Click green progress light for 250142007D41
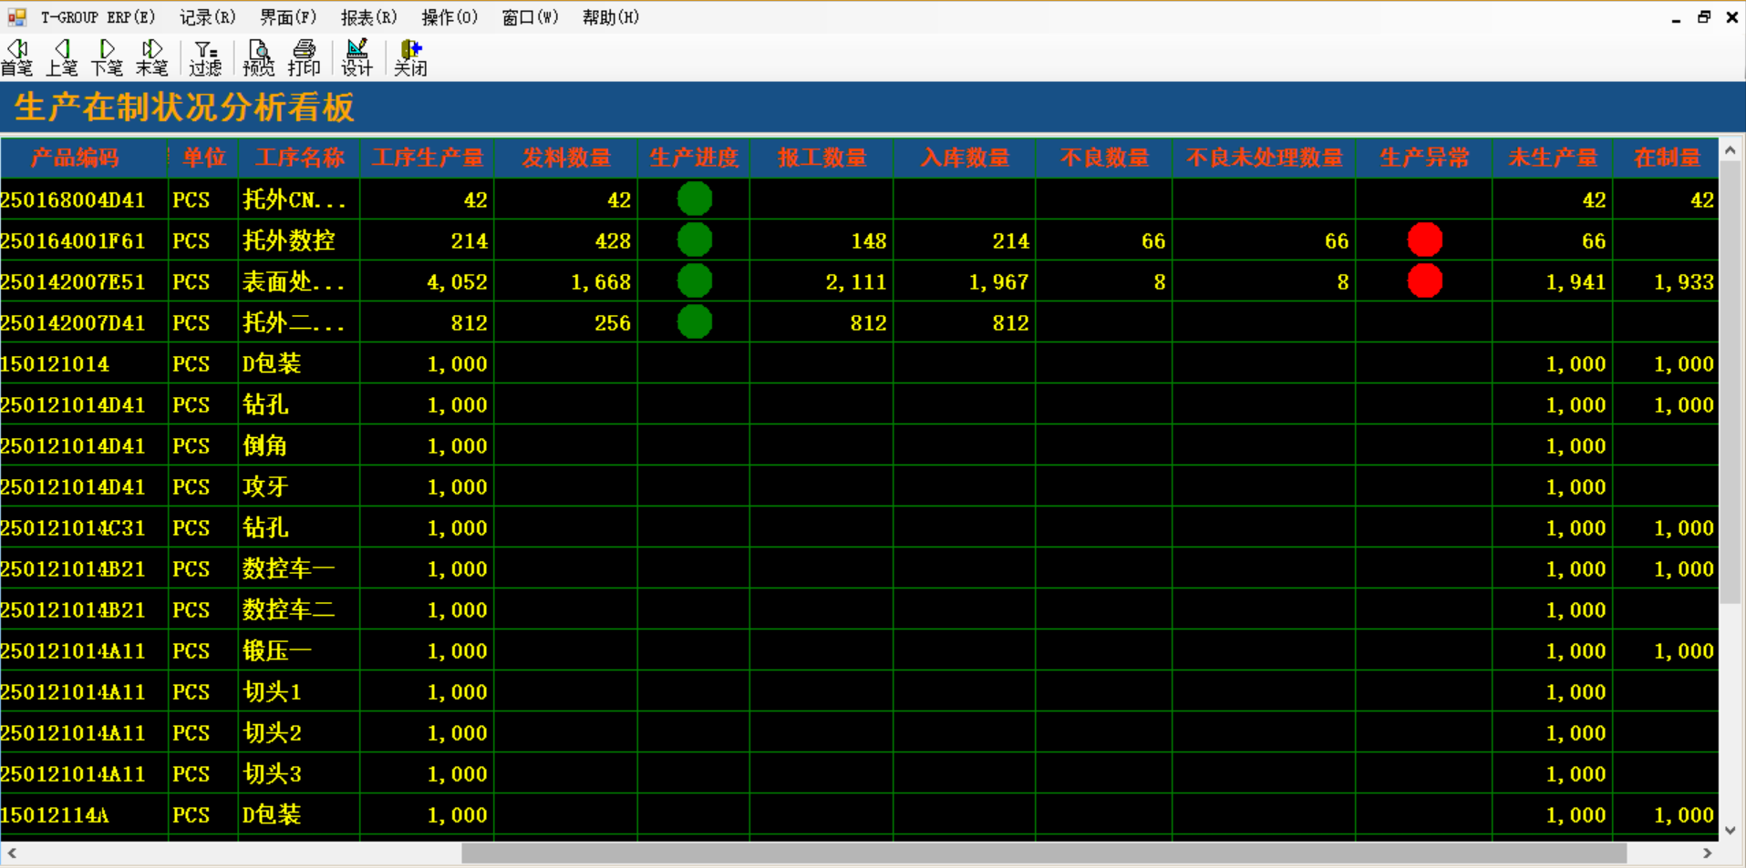The image size is (1746, 868). point(695,322)
